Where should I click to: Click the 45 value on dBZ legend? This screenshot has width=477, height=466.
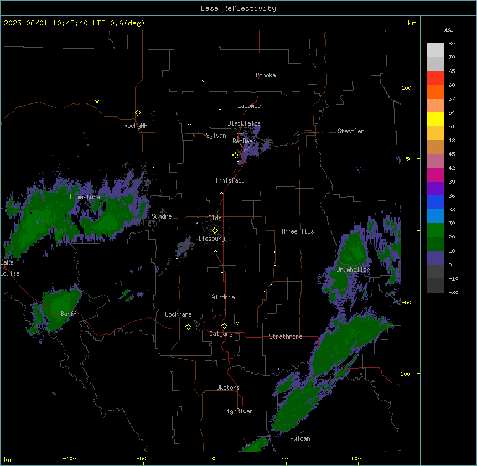pos(452,154)
